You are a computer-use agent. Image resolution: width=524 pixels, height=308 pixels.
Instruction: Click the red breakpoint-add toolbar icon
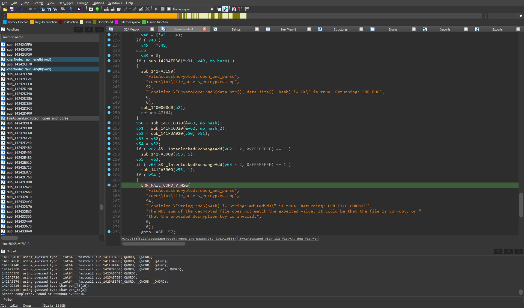tap(240, 9)
